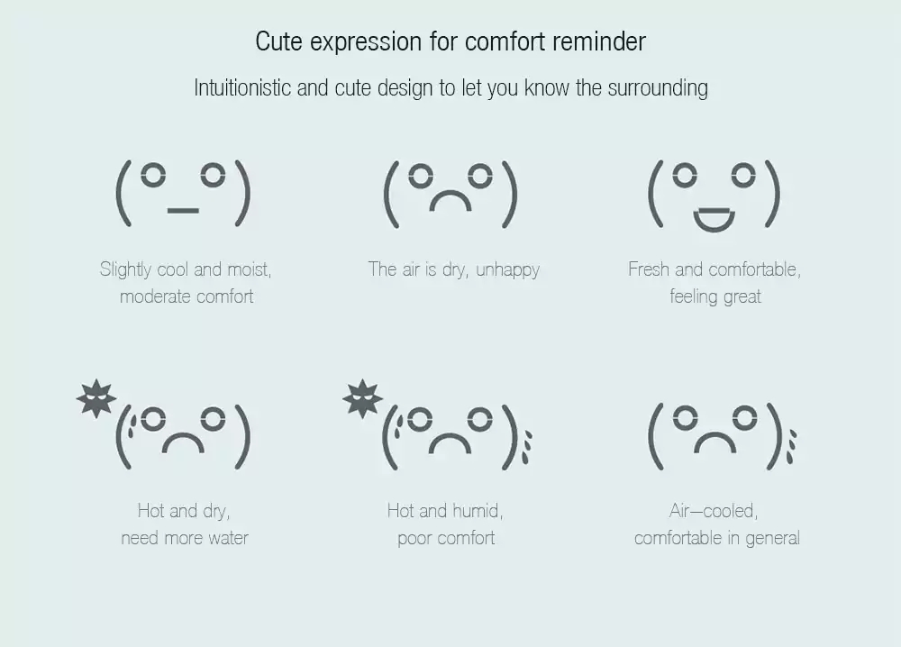Click the 'The air is dry, unhappy' caption
The image size is (901, 647).
(453, 269)
